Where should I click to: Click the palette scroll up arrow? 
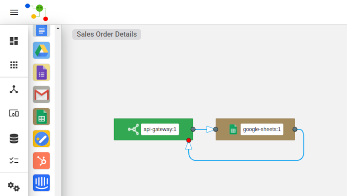[x=58, y=28]
